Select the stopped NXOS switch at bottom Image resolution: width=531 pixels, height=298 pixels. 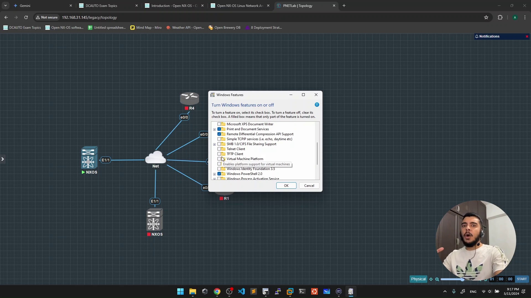coord(155,220)
